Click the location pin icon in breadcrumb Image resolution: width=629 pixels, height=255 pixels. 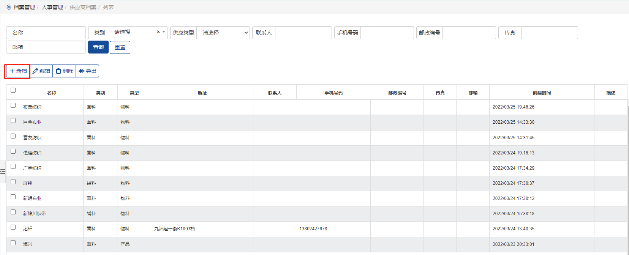pyautogui.click(x=9, y=7)
